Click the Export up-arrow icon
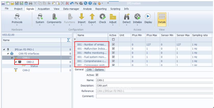 (92, 17)
